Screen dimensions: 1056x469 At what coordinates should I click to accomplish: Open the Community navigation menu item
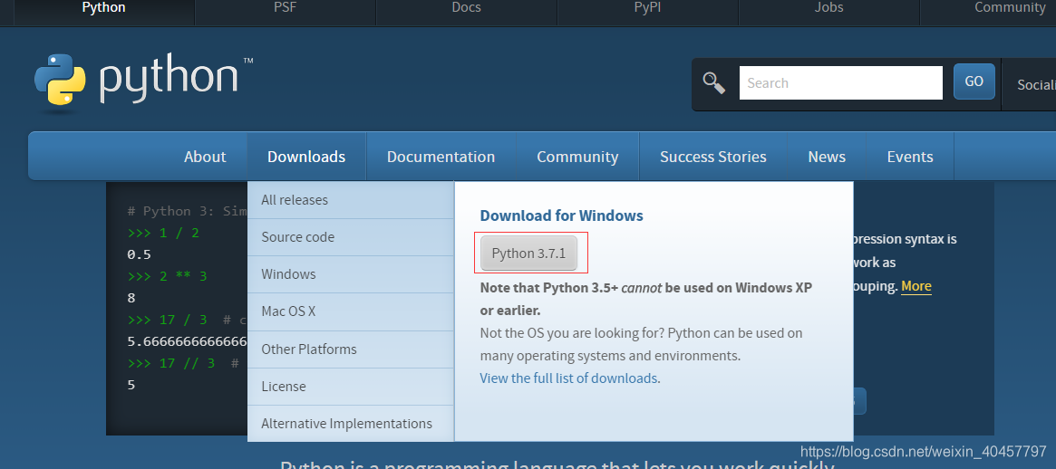tap(577, 157)
